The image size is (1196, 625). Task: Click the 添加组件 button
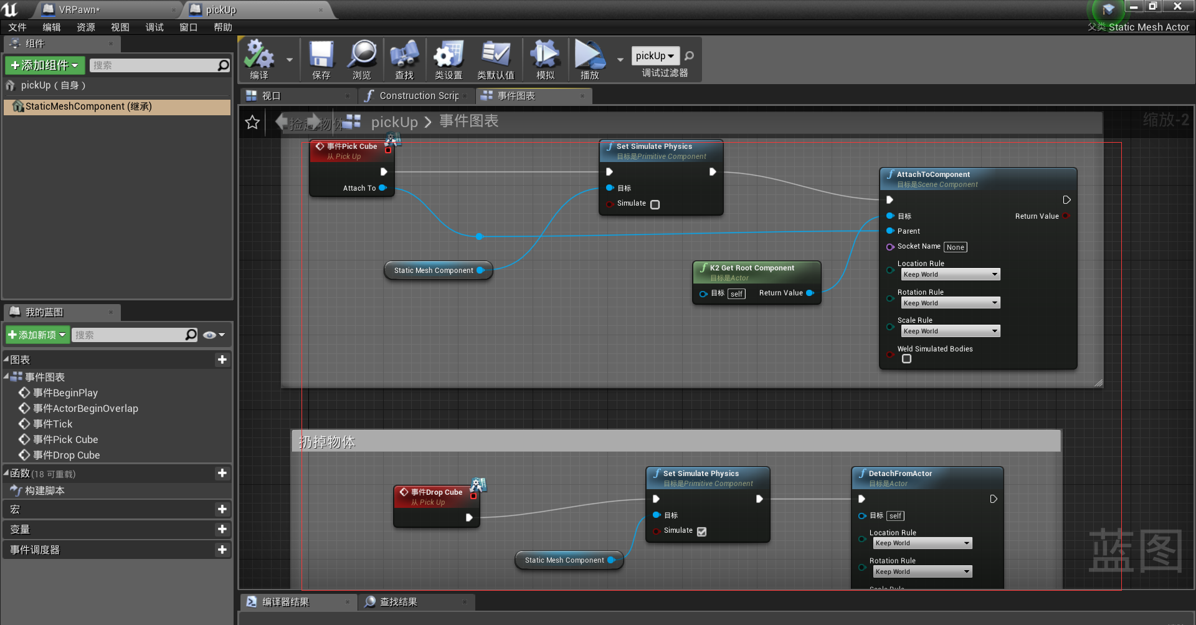pos(44,65)
